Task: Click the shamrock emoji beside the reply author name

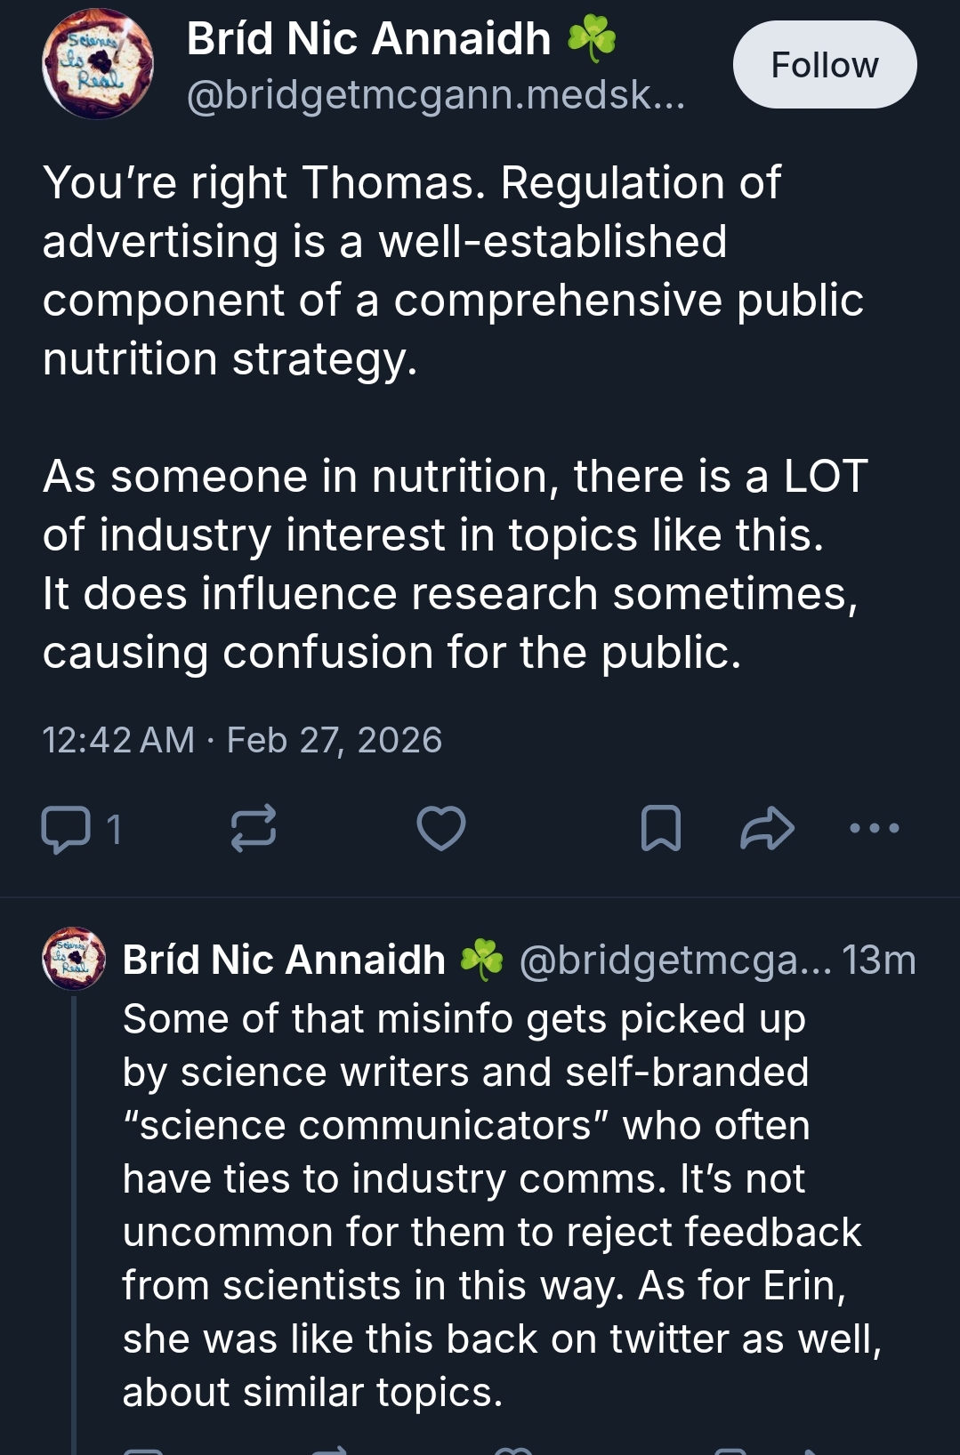Action: (481, 960)
